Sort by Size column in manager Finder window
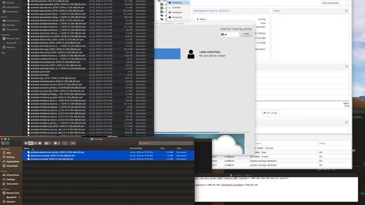 click(162, 148)
